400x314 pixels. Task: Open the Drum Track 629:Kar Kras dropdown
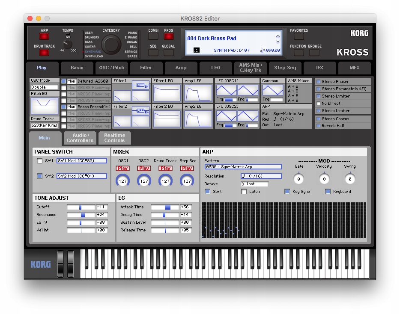[45, 125]
